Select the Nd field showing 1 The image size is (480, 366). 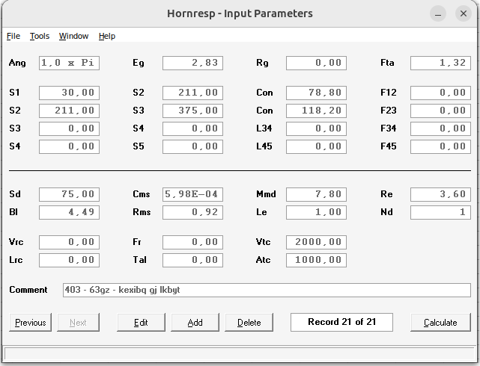click(440, 212)
